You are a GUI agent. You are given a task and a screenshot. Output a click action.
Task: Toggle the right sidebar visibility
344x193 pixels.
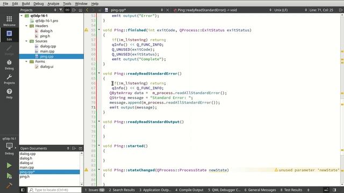coord(334,190)
